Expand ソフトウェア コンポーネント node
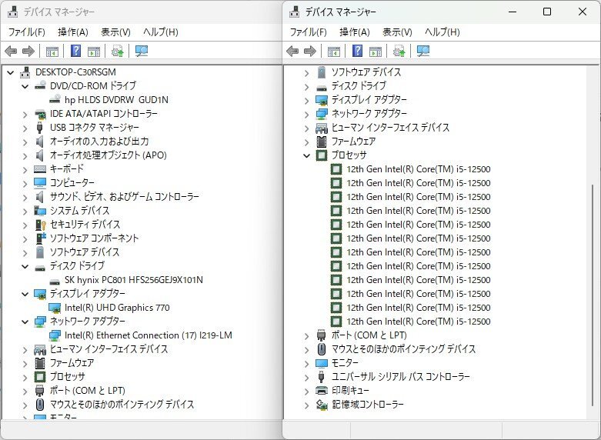This screenshot has height=440, width=601. click(25, 238)
